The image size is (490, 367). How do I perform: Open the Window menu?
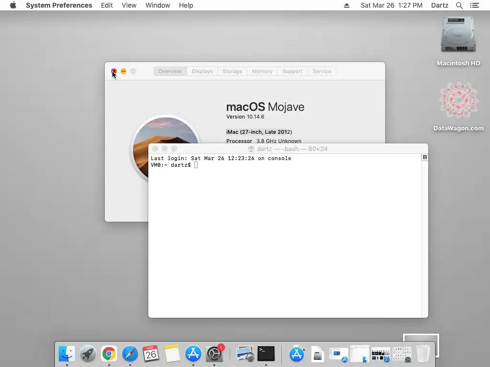tap(158, 5)
